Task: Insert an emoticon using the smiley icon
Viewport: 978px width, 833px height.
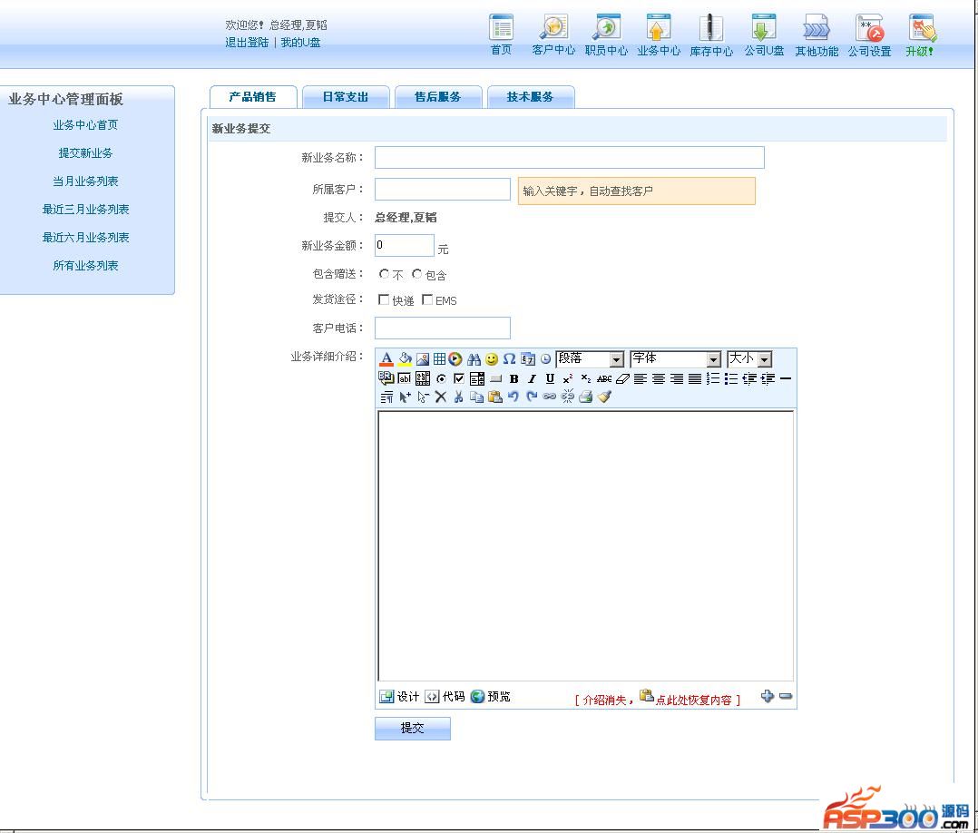Action: point(492,359)
